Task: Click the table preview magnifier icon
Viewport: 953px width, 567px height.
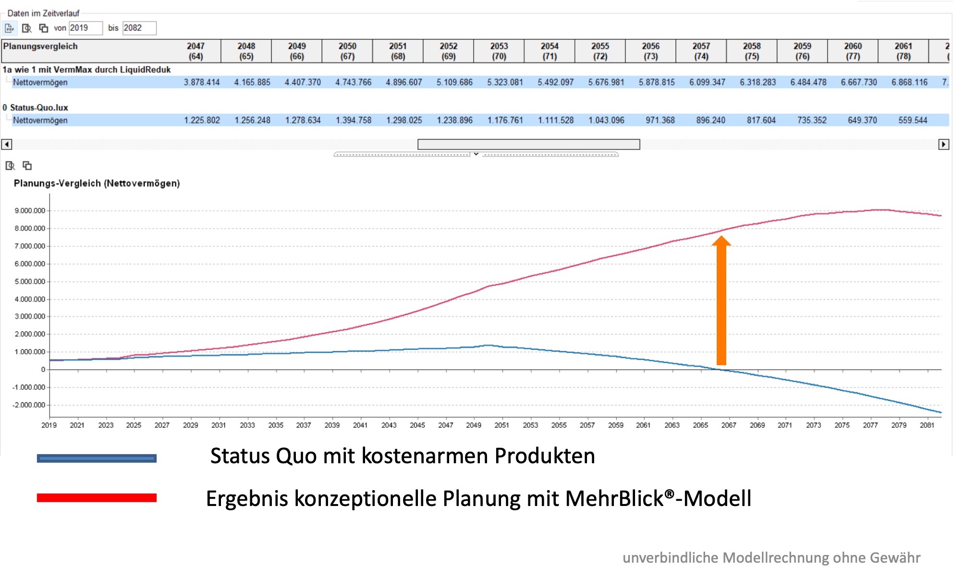Action: [x=27, y=28]
